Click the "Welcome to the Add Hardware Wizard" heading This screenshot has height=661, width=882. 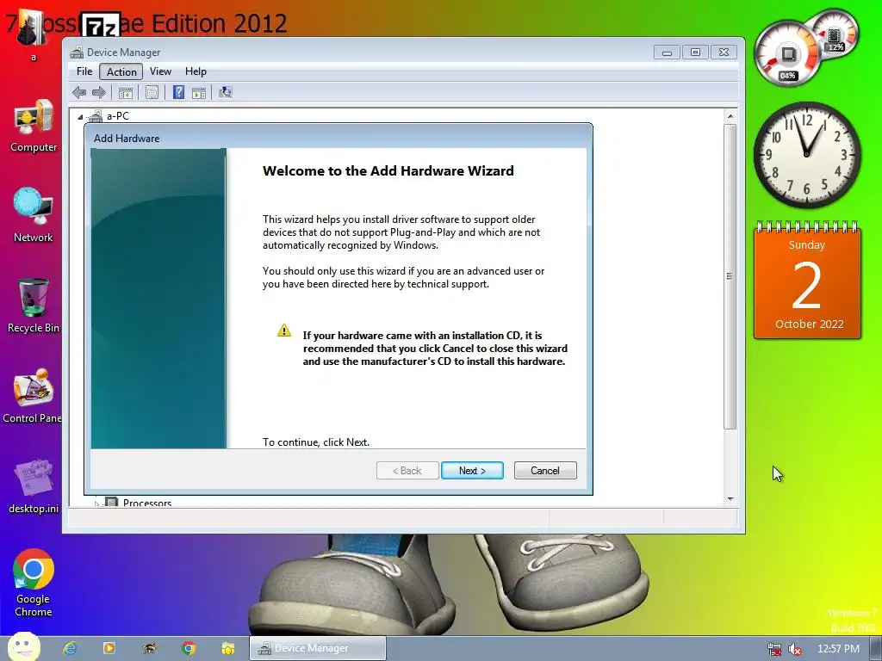(388, 171)
